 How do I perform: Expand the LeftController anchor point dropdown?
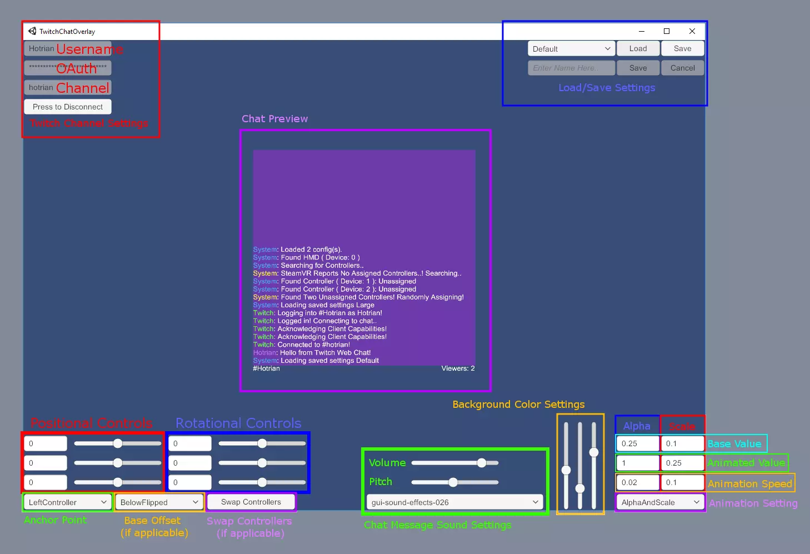click(68, 502)
